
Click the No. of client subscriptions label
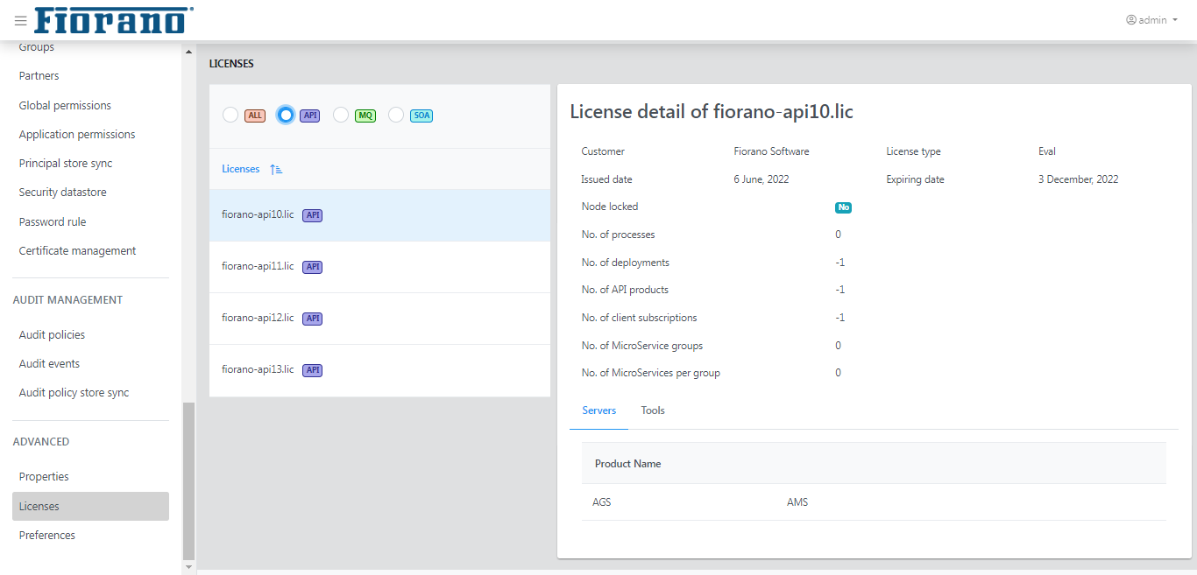639,318
